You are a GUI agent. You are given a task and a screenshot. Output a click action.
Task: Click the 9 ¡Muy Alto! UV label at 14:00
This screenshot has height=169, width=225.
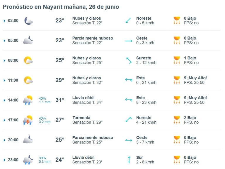(195, 98)
